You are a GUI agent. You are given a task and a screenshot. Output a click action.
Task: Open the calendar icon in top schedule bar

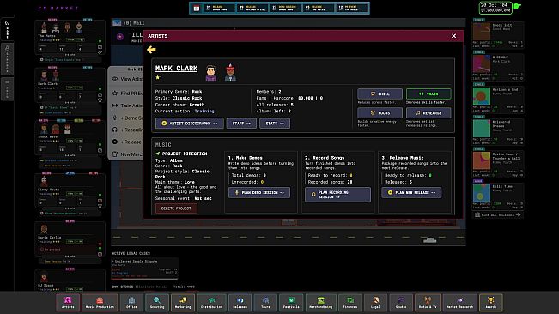(x=197, y=8)
